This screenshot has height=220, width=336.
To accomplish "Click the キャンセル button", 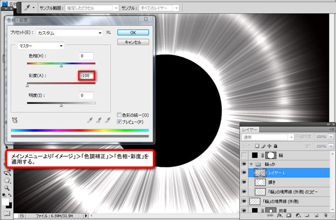I will pyautogui.click(x=133, y=42).
